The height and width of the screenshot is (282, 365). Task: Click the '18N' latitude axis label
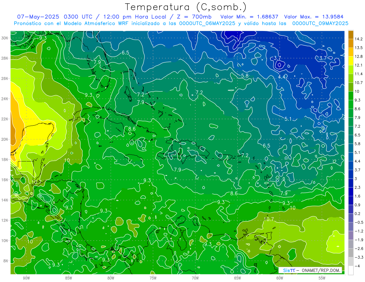click(5, 160)
